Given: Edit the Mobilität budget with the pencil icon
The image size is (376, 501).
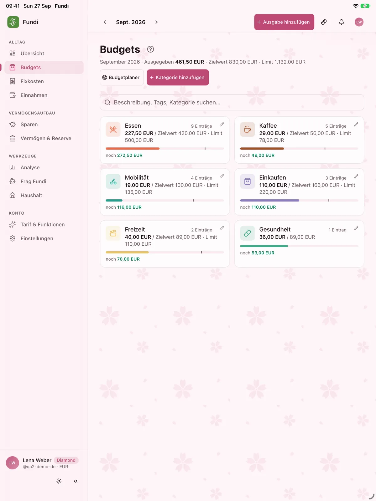Looking at the screenshot, I should pyautogui.click(x=222, y=176).
